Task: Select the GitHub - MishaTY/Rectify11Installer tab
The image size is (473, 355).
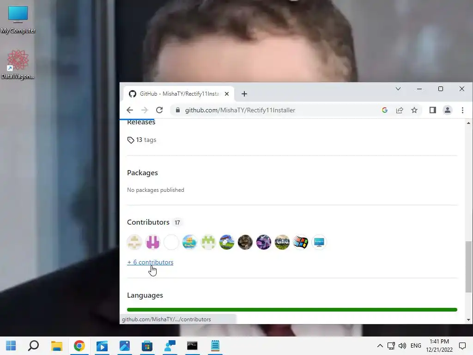Action: click(179, 94)
